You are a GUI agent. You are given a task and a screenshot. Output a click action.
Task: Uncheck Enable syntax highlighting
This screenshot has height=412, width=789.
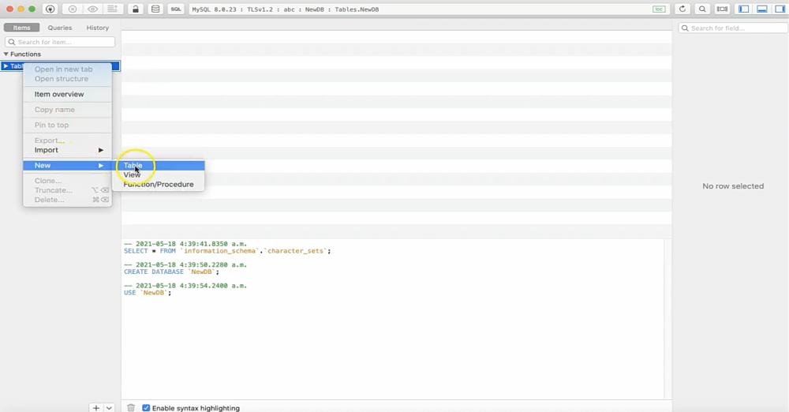click(146, 408)
